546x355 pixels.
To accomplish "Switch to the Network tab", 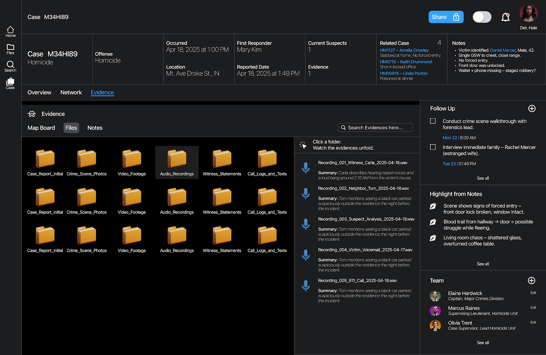I will 71,93.
